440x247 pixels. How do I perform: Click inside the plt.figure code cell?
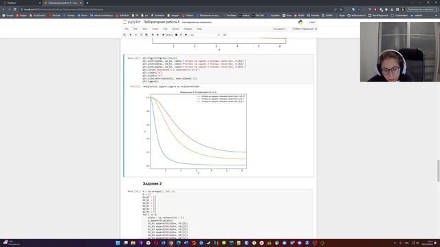(x=228, y=70)
